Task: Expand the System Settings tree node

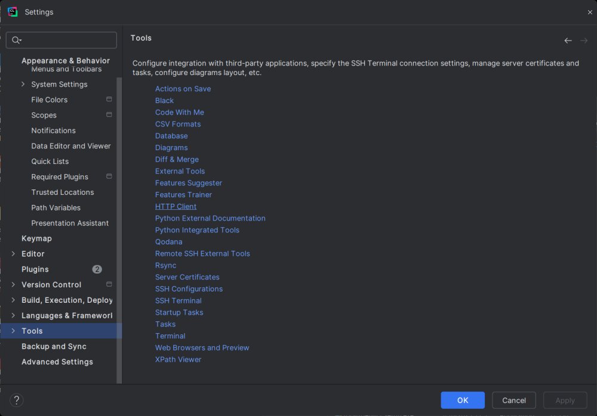Action: pos(23,84)
